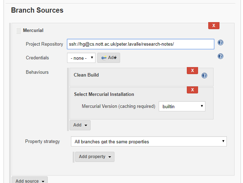The height and width of the screenshot is (183, 243).
Task: Click the Project Repository label
Action: 44,44
